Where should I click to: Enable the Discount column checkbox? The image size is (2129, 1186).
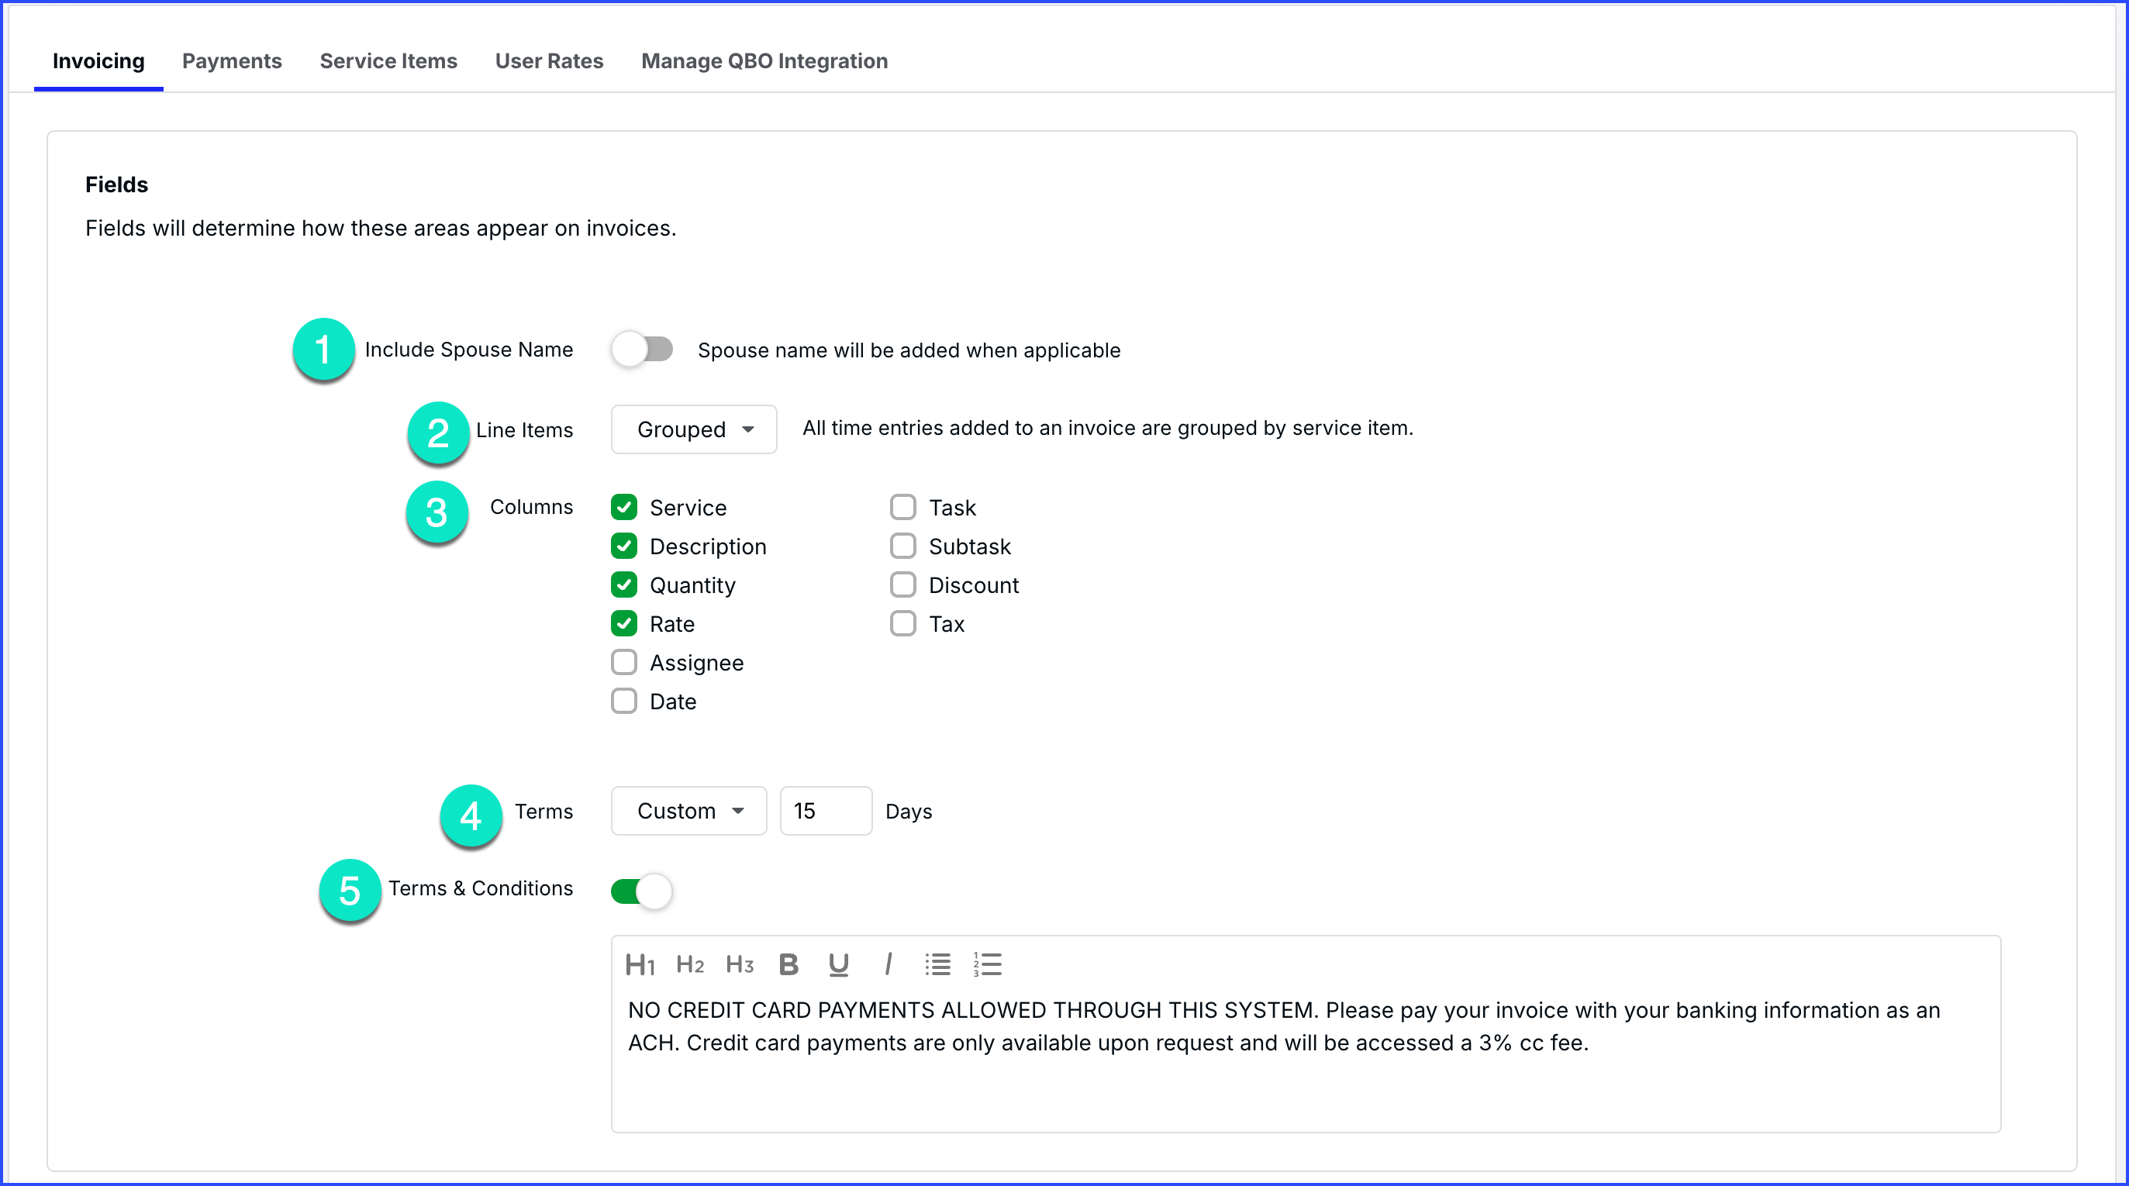click(902, 585)
